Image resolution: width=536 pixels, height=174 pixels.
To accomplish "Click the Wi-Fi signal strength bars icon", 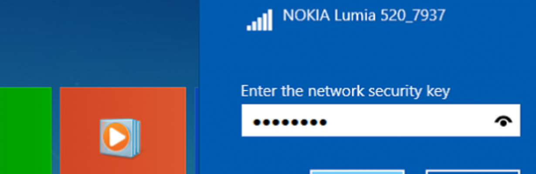I will 260,20.
